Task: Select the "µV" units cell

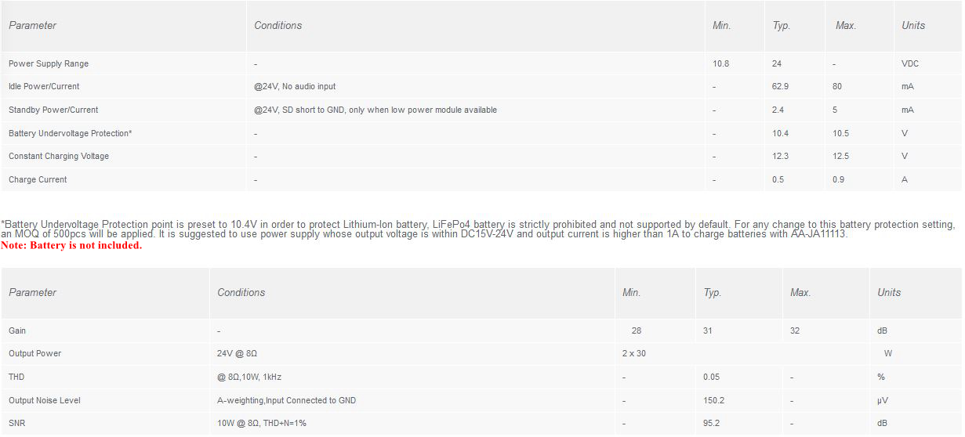Action: click(882, 400)
